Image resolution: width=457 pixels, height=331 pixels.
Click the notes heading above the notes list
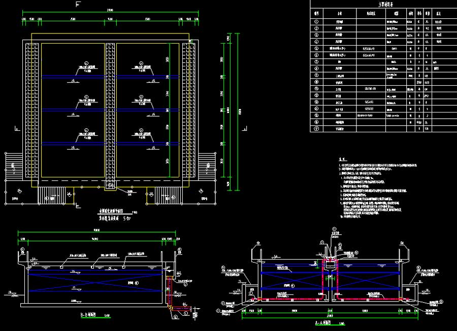tap(343, 159)
